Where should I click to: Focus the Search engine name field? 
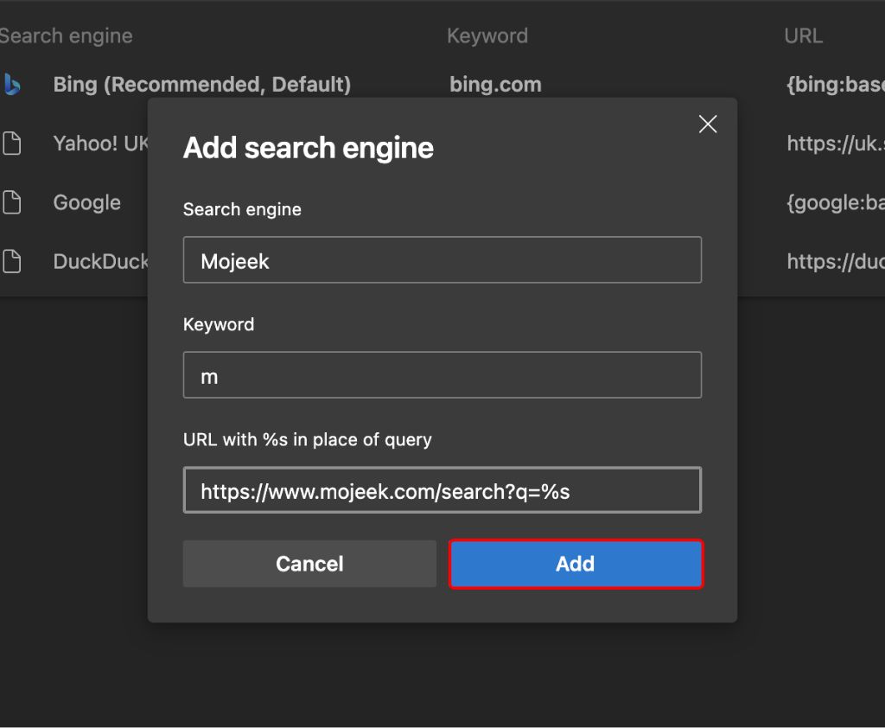(442, 259)
